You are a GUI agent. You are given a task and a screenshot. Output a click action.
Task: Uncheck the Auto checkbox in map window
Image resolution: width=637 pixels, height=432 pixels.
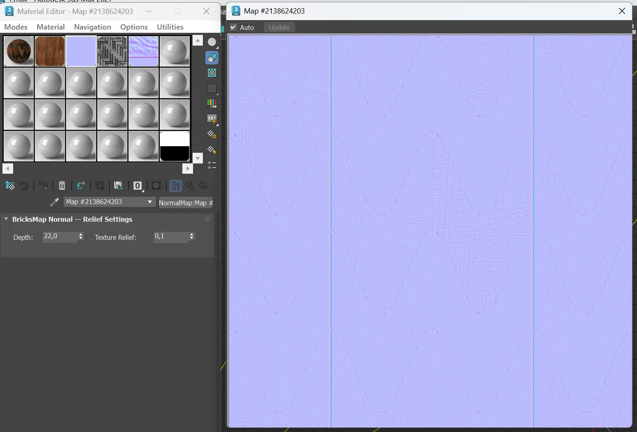click(234, 27)
